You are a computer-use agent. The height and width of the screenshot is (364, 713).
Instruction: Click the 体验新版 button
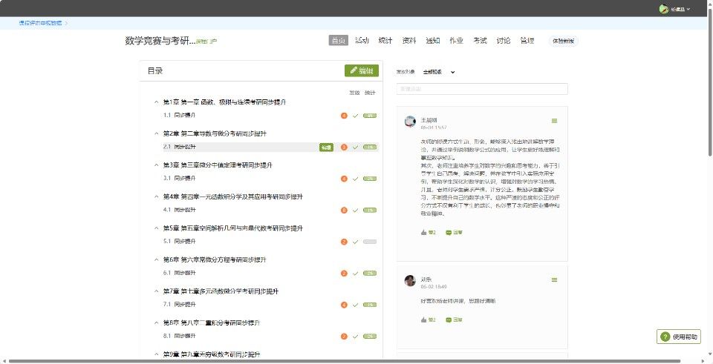tap(563, 41)
